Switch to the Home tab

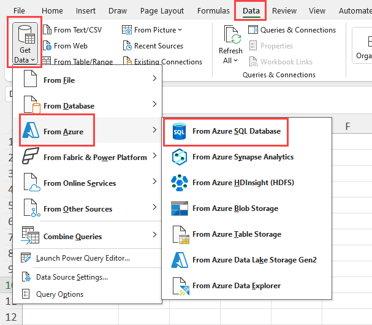coord(52,10)
